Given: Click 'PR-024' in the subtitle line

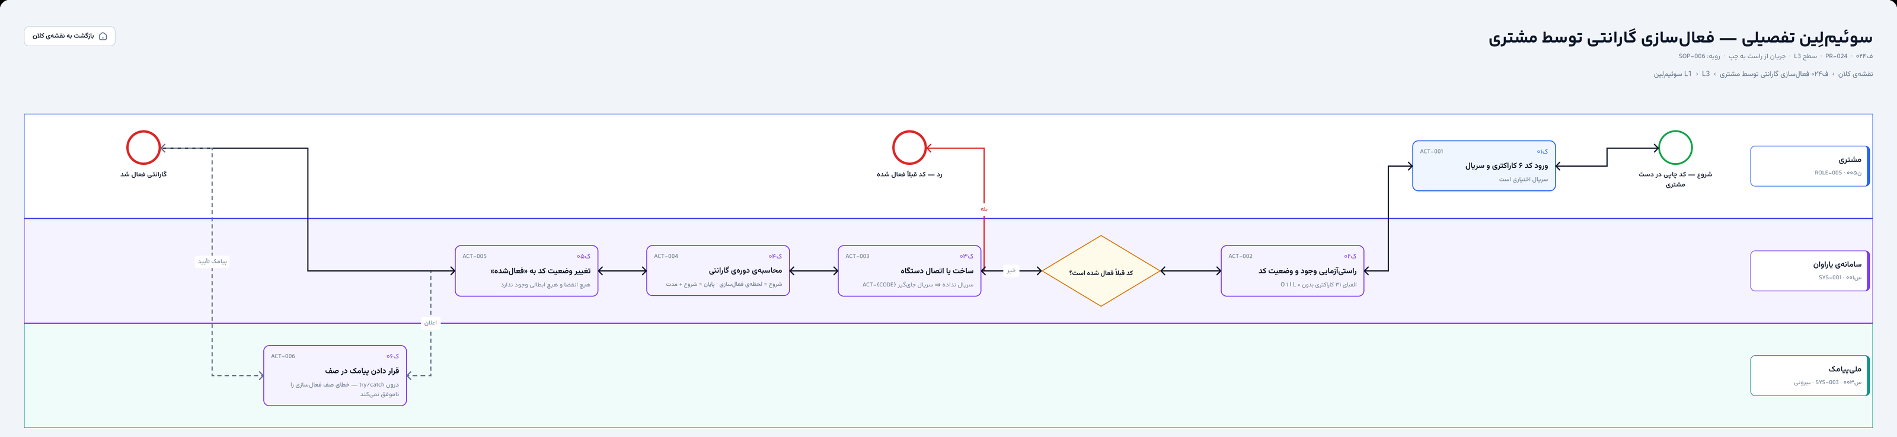Looking at the screenshot, I should coord(1836,56).
